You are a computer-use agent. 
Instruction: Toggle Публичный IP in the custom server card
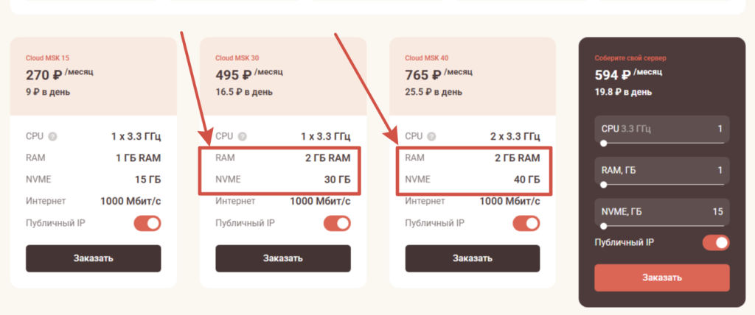[x=716, y=242]
